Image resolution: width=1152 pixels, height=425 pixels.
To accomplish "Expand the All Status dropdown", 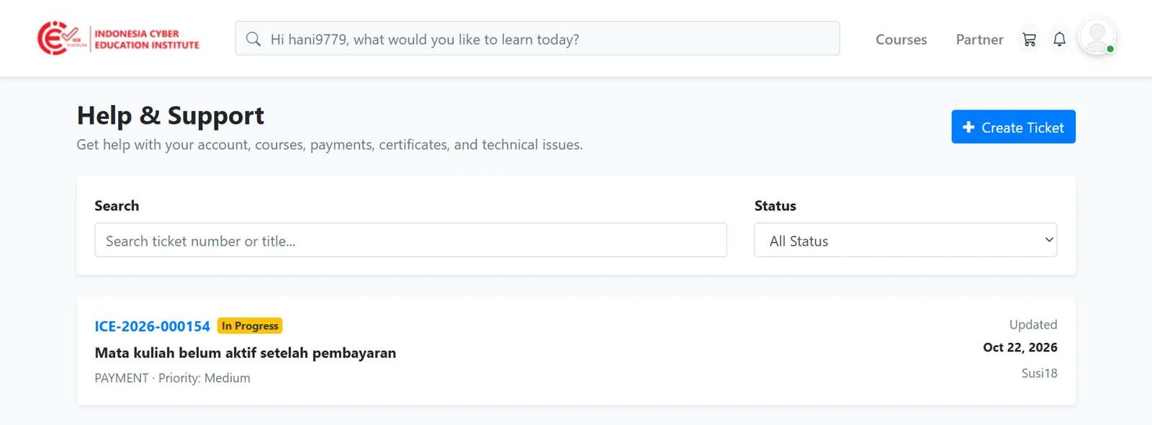I will point(905,240).
